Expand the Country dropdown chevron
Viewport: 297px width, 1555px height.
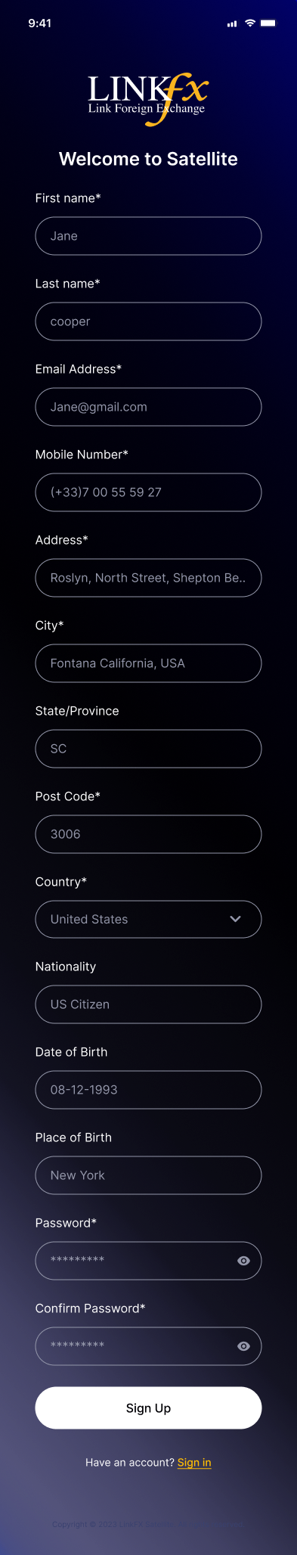235,919
